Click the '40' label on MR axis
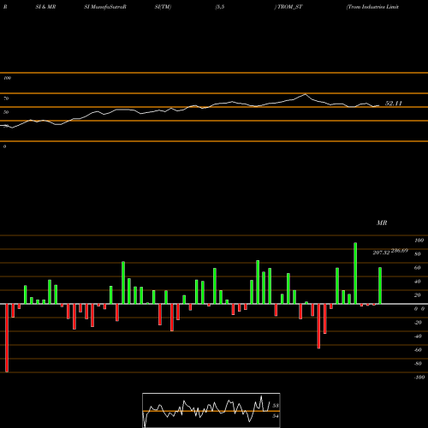 (x=418, y=282)
